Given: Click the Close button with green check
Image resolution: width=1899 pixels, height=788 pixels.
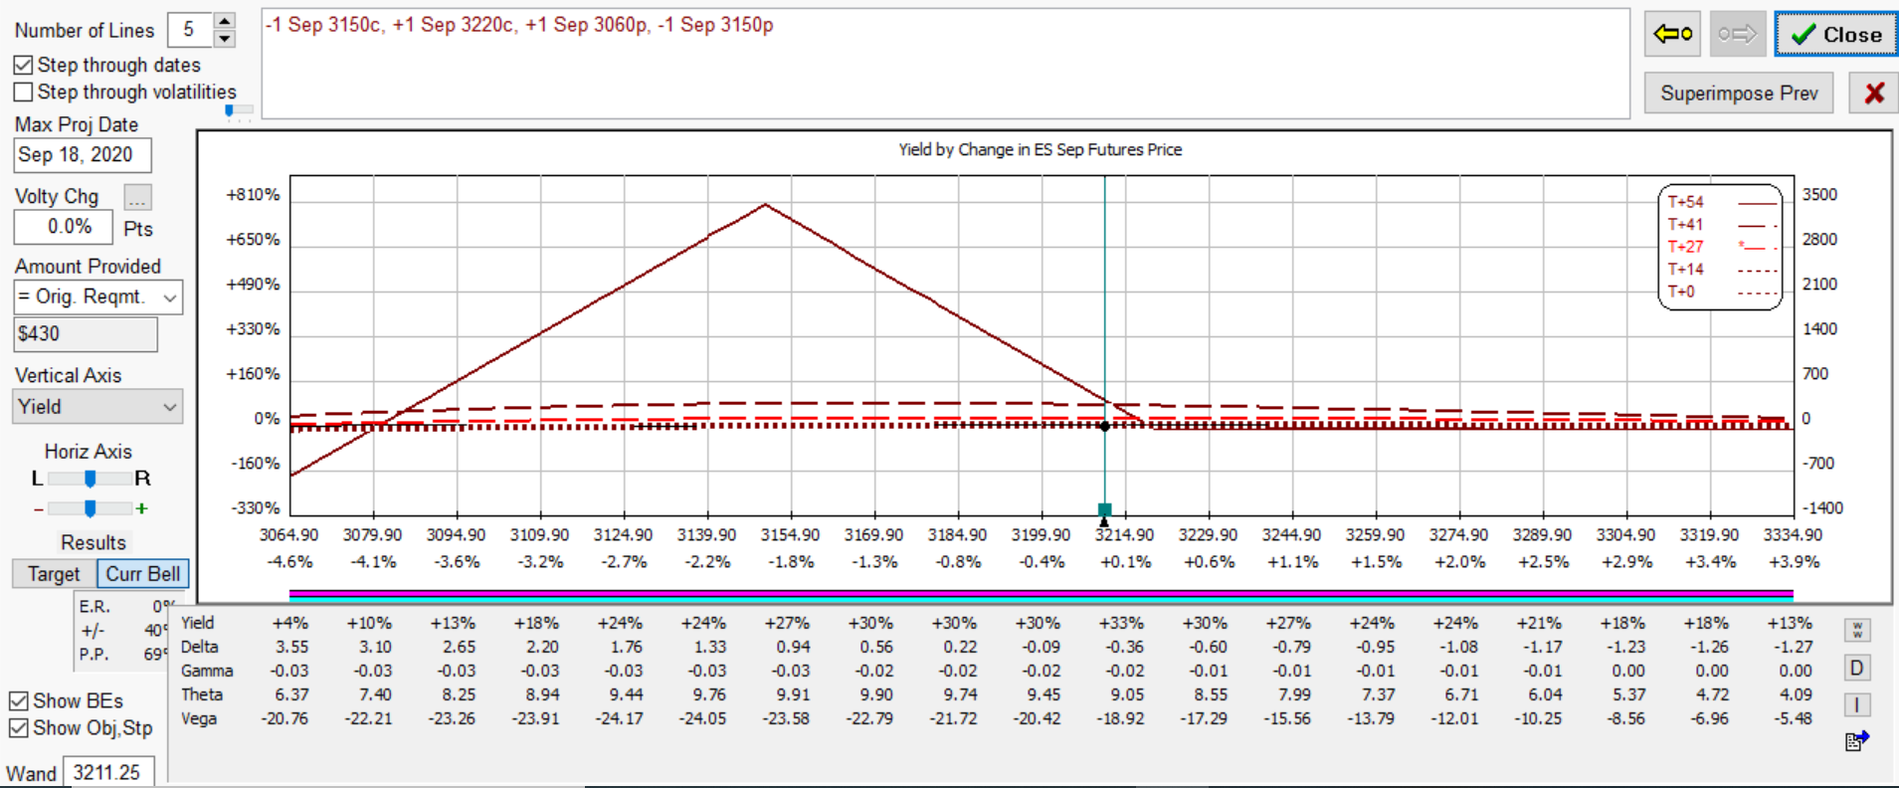Looking at the screenshot, I should coord(1835,34).
